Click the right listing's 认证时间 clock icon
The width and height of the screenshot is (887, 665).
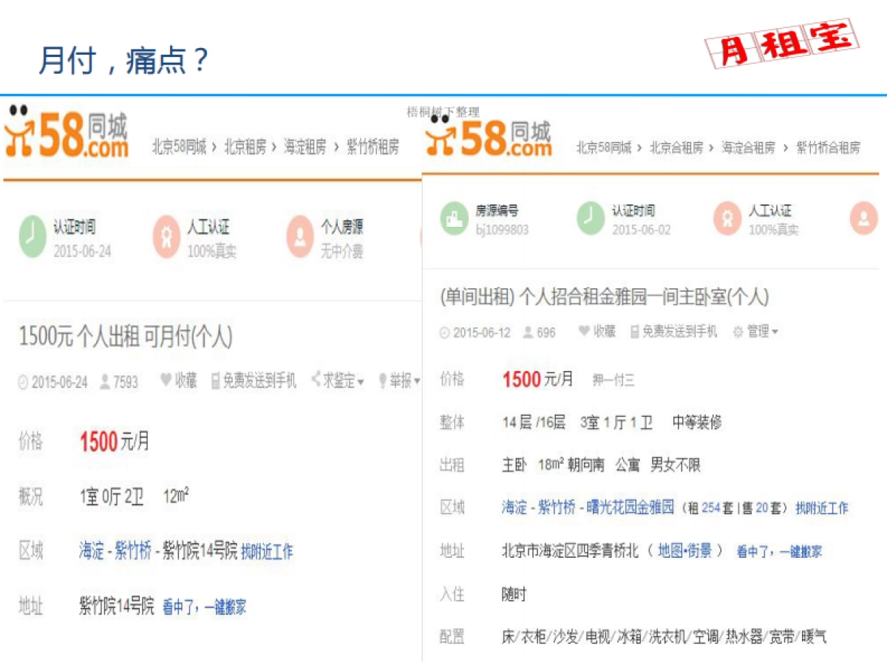click(x=591, y=219)
